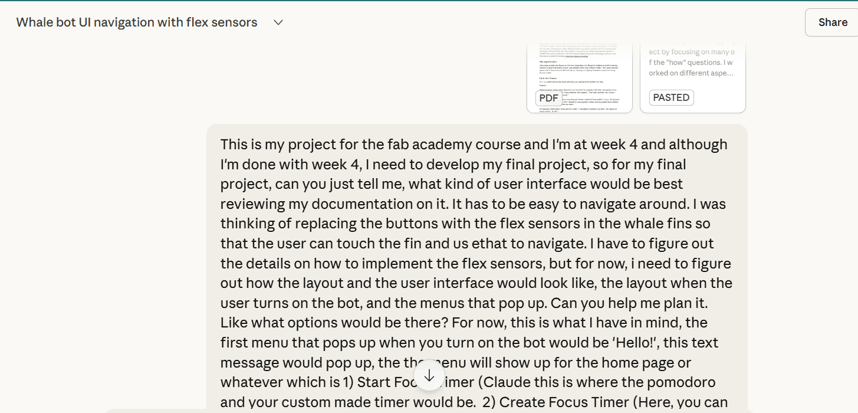This screenshot has width=858, height=413.
Task: Click the Share button
Action: [x=832, y=22]
